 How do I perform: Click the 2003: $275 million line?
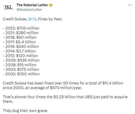[x=21, y=69]
